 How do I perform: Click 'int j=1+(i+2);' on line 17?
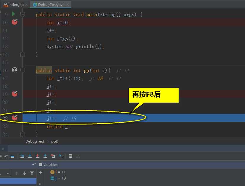(65, 79)
